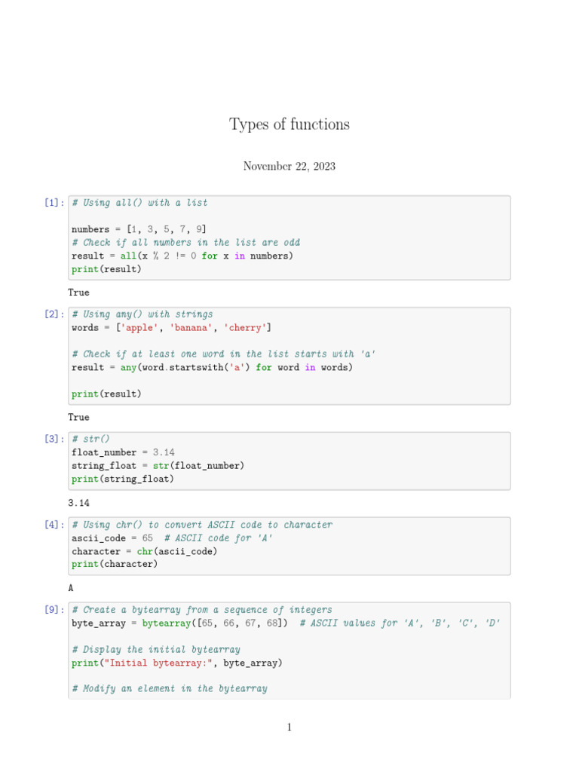Click the 3.14 output text

(78, 502)
